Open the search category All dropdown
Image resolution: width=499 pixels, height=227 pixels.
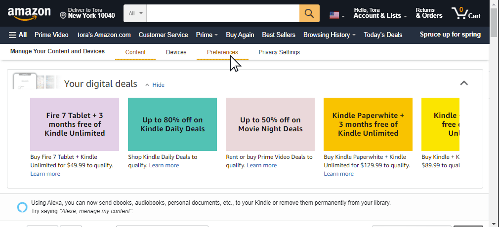135,13
